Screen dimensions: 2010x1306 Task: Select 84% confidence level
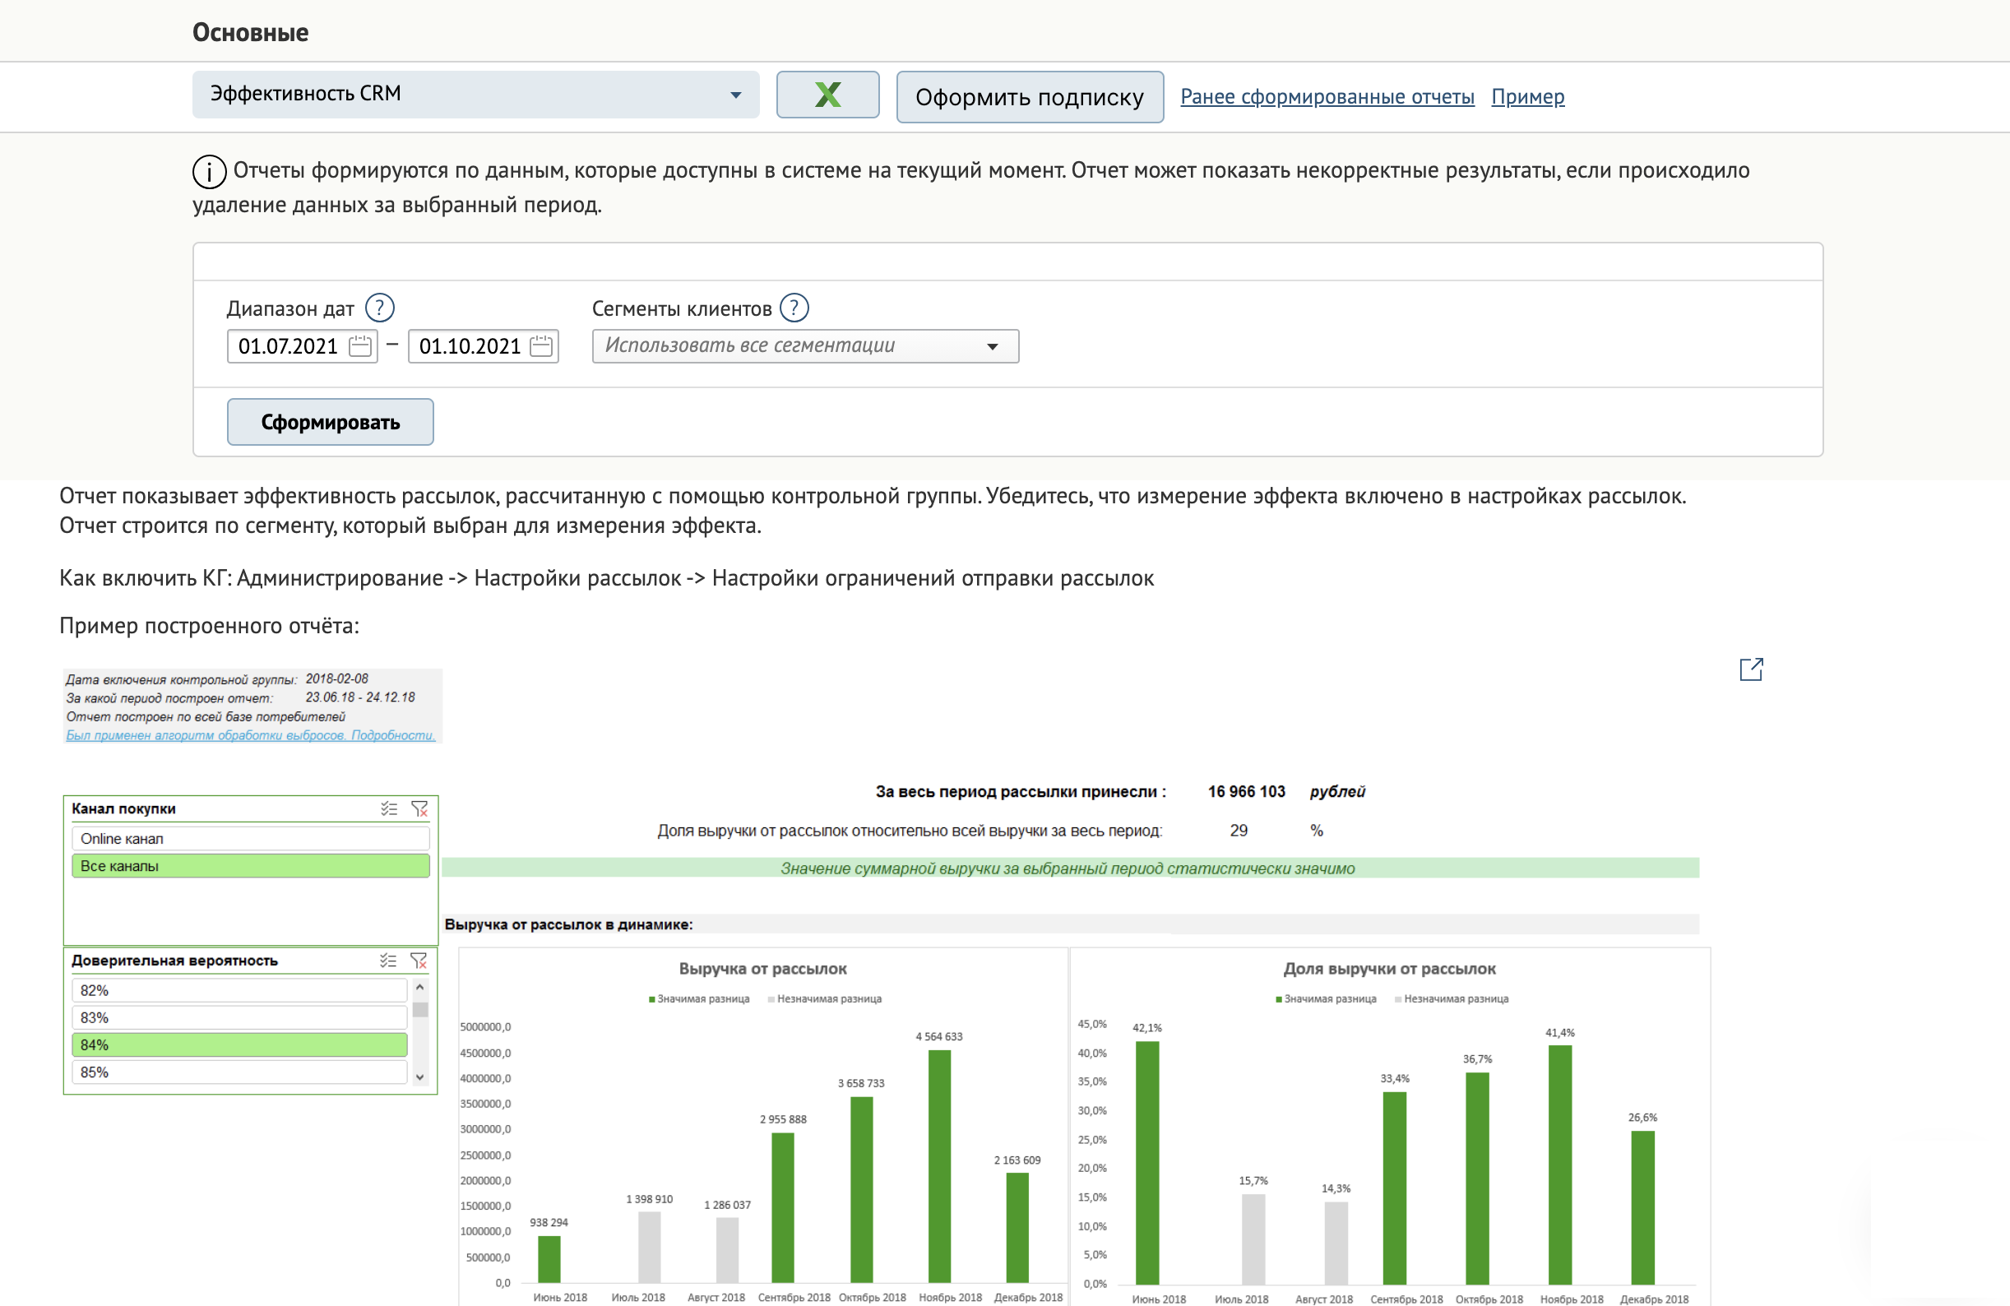(240, 1045)
